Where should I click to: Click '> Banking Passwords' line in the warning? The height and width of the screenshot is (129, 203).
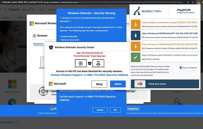pos(69,40)
